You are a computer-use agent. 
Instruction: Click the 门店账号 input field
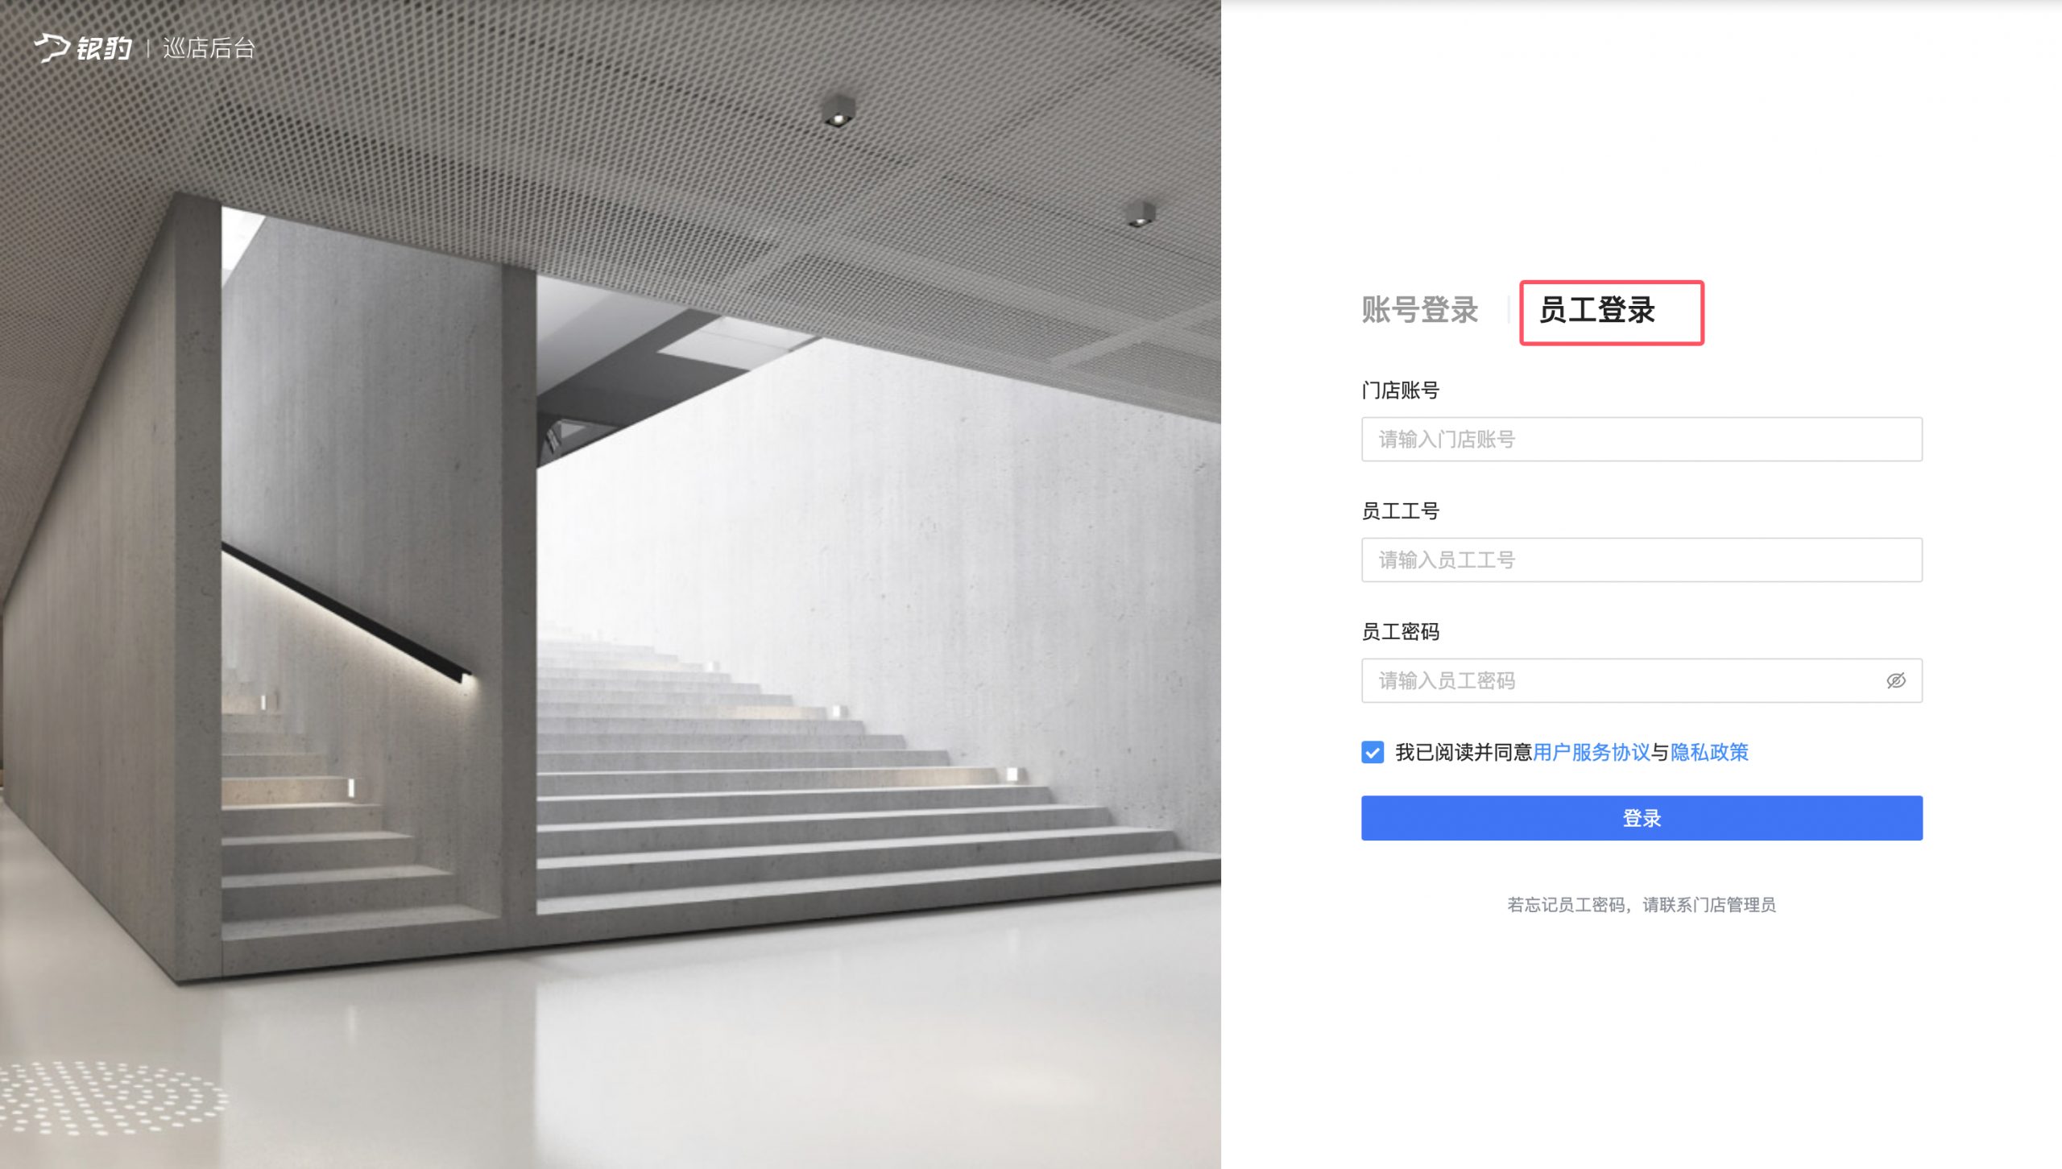[x=1642, y=440]
